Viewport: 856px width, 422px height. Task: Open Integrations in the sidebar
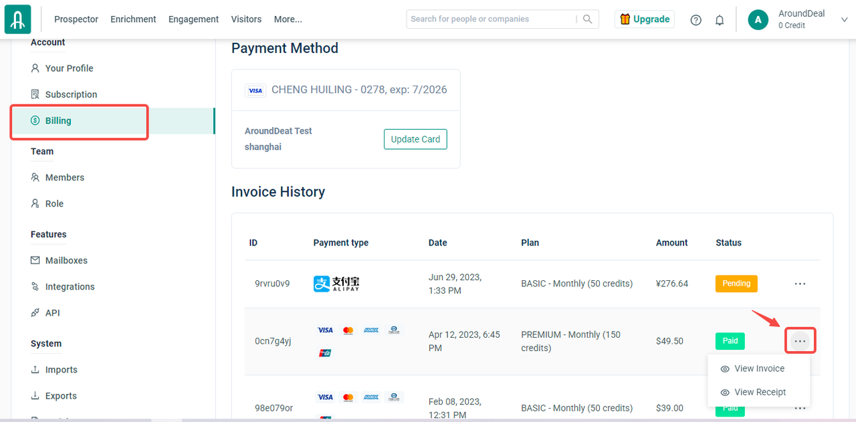pos(70,286)
